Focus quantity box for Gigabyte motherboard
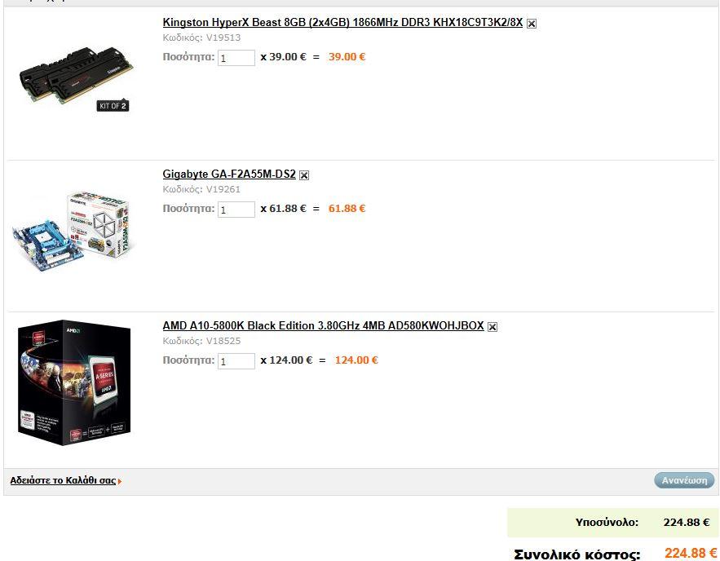The height and width of the screenshot is (561, 720). [236, 210]
